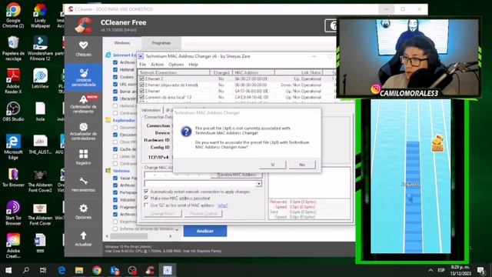492x277 pixels.
Task: Open the Windows Start menu
Action: pos(8,270)
